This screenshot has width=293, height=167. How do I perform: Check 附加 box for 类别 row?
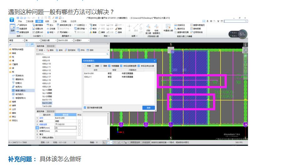(79, 121)
